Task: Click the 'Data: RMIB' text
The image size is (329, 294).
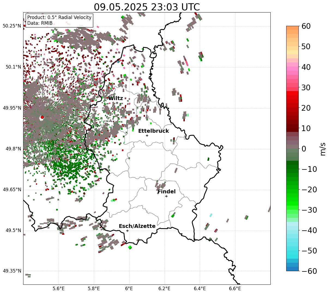Action: coord(40,23)
